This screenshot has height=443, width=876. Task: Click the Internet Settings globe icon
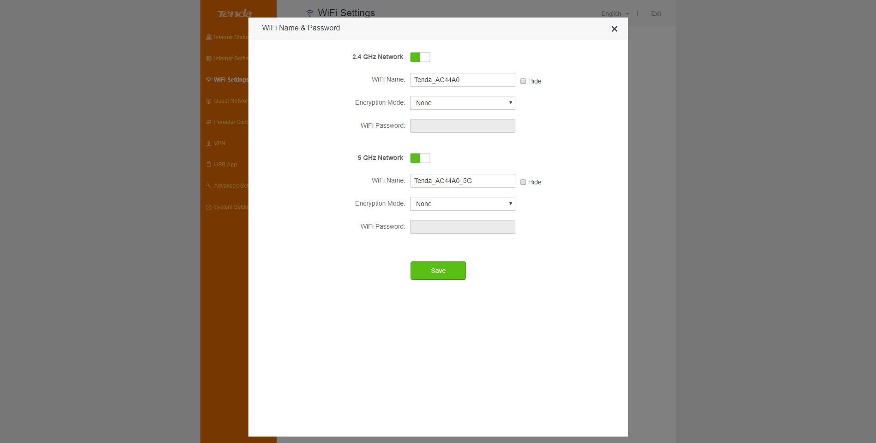tap(209, 59)
